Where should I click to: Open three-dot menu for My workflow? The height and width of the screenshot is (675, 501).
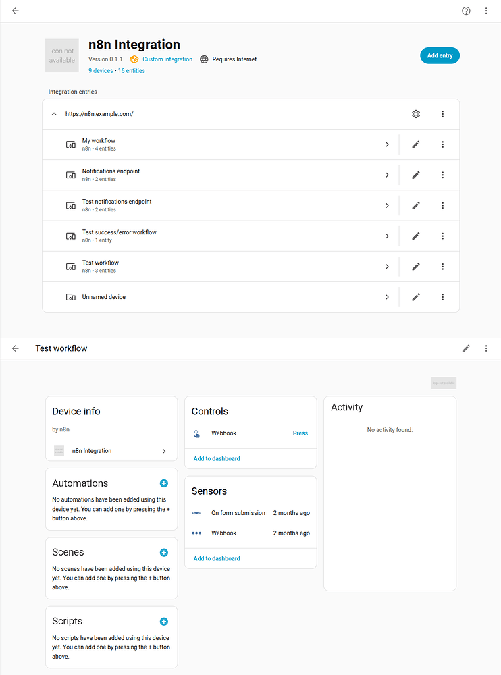pos(442,144)
